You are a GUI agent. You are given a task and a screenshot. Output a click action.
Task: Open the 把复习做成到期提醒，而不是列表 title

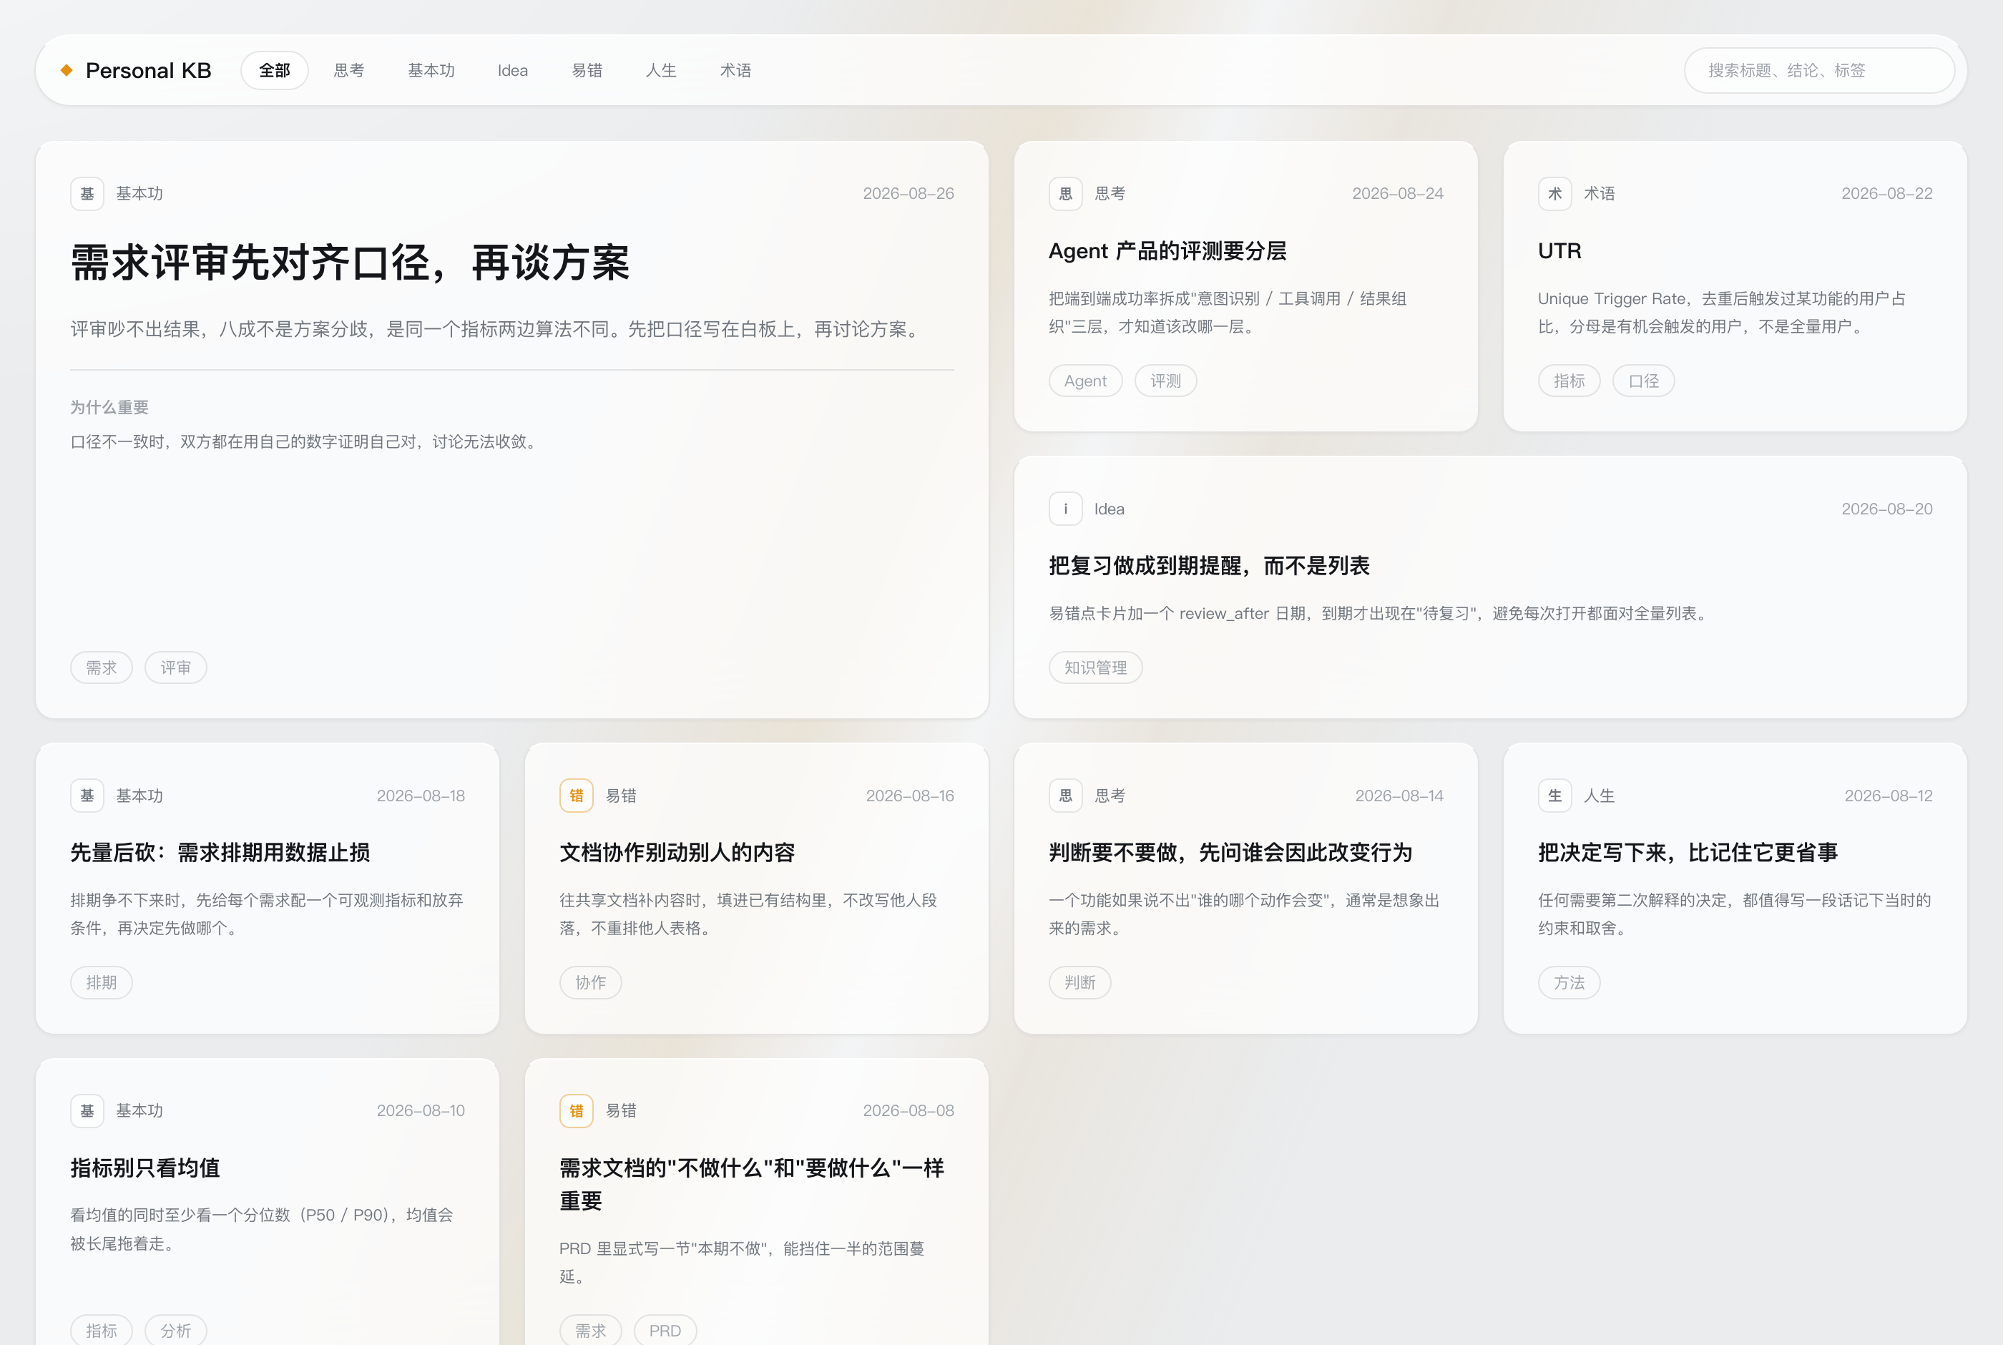[x=1209, y=566]
